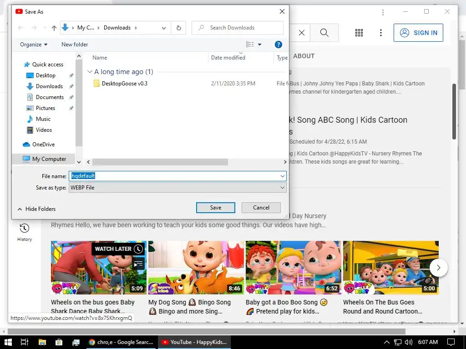Switch to the ABOUT channel tab
This screenshot has height=349, width=466.
click(x=304, y=56)
